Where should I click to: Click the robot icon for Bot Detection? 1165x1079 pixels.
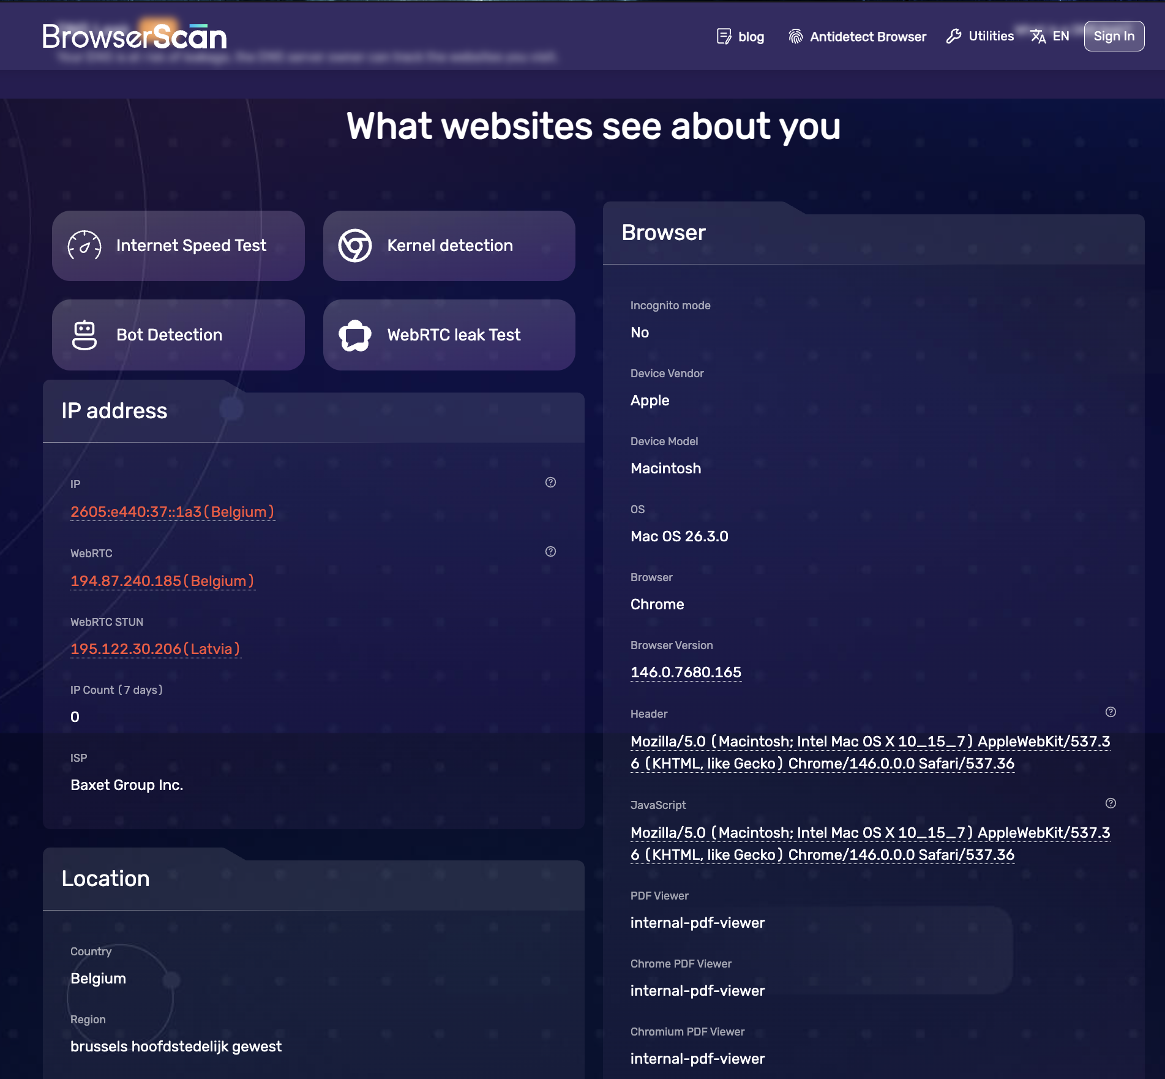click(86, 334)
